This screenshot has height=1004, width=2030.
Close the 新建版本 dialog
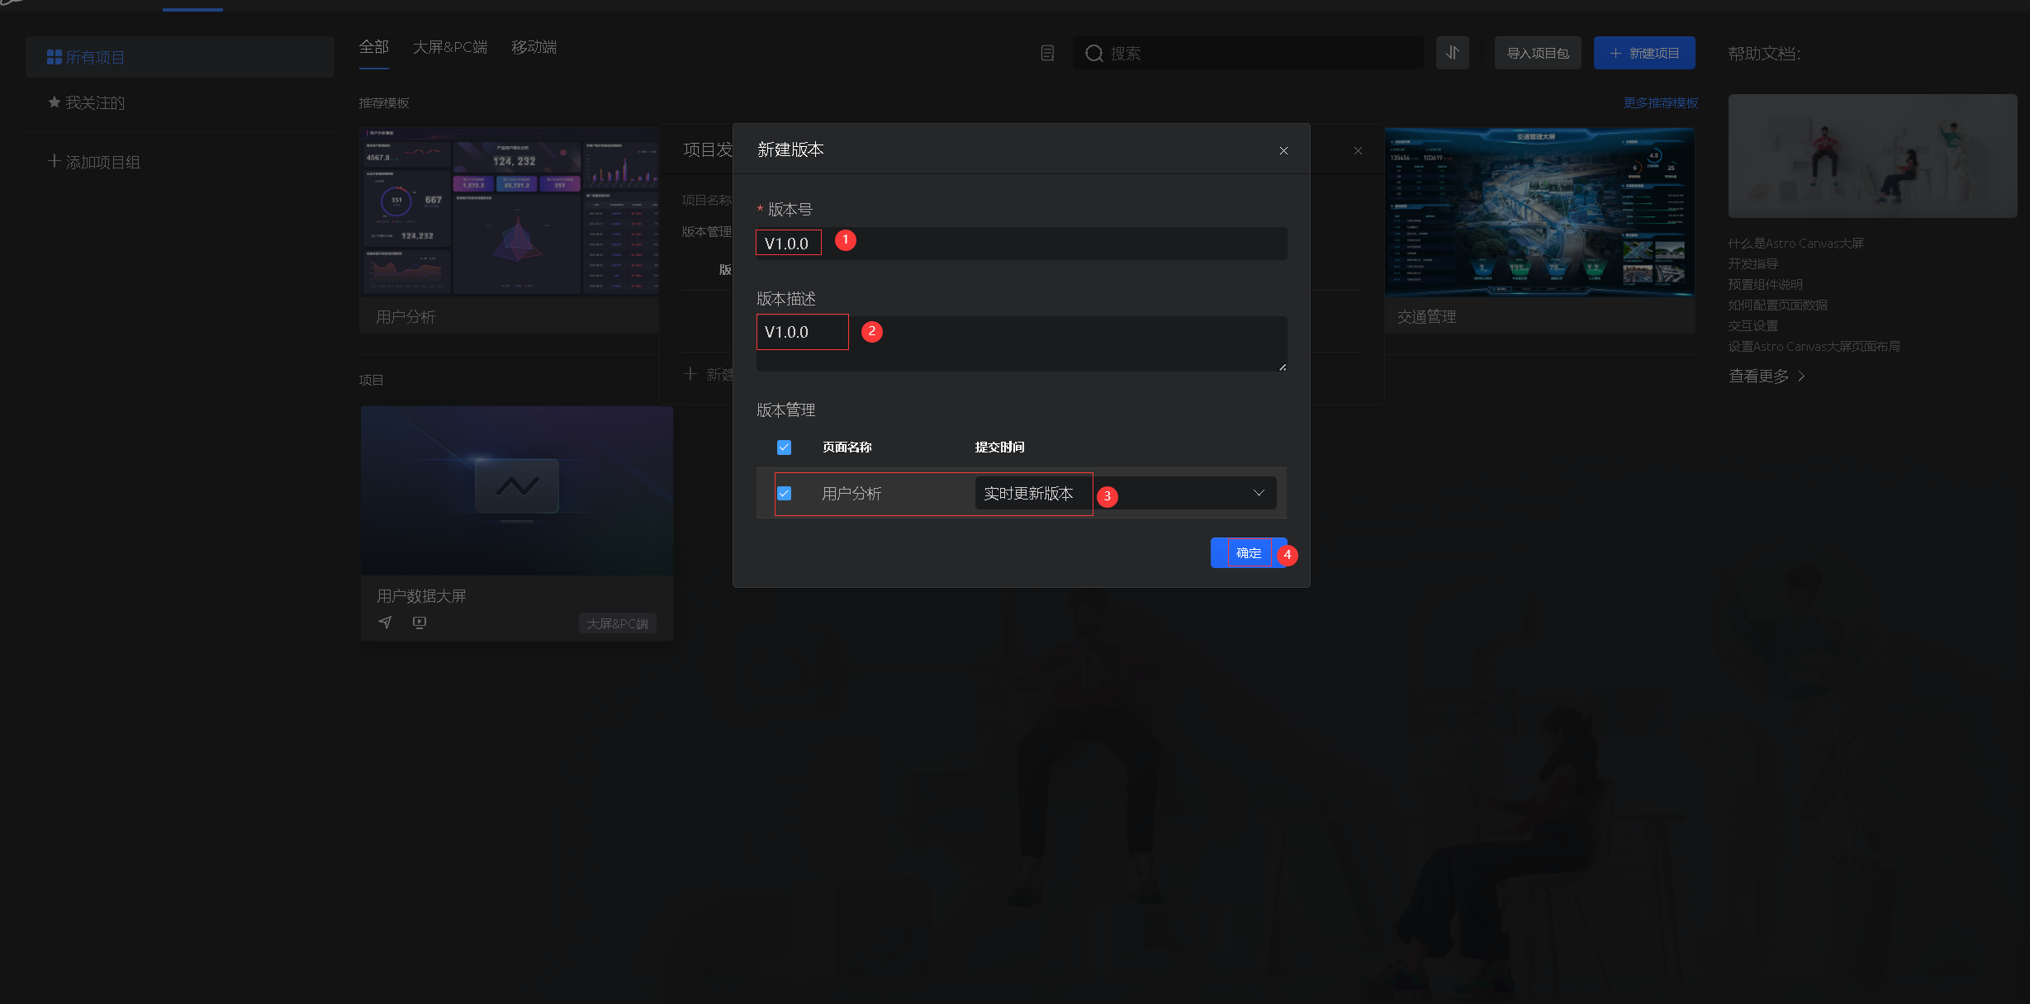coord(1283,150)
